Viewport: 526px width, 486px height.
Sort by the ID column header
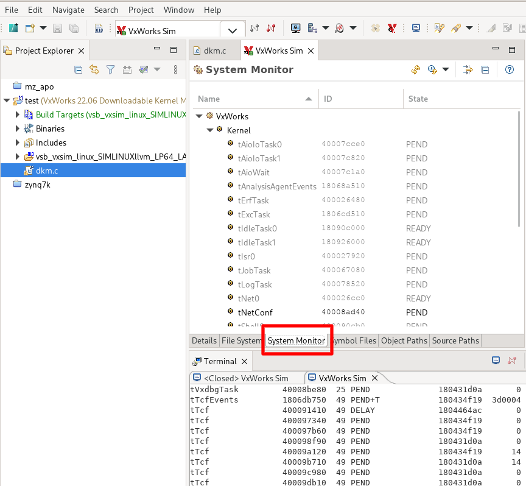(361, 99)
